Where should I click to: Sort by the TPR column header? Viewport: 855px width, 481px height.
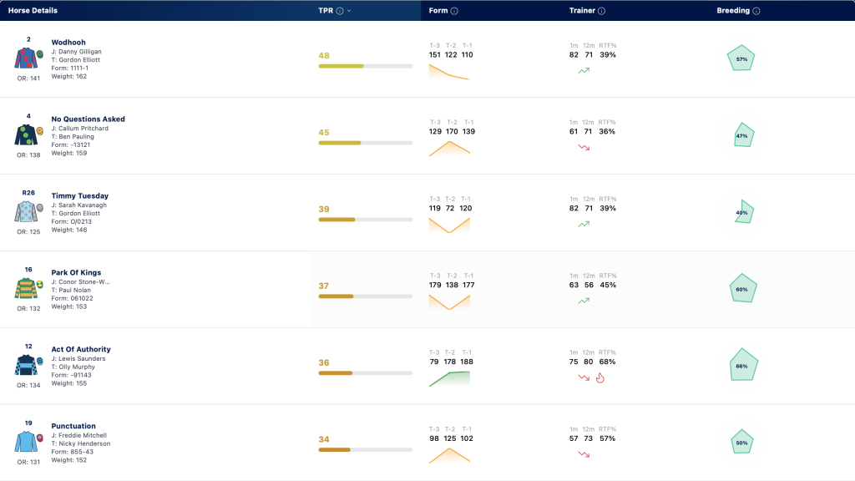tap(326, 10)
